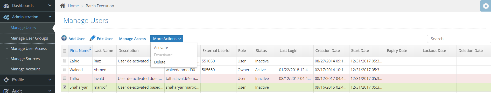Viewport: 491px width, 93px height.
Task: Check the box for Waleed Ahmed
Action: tap(65, 70)
